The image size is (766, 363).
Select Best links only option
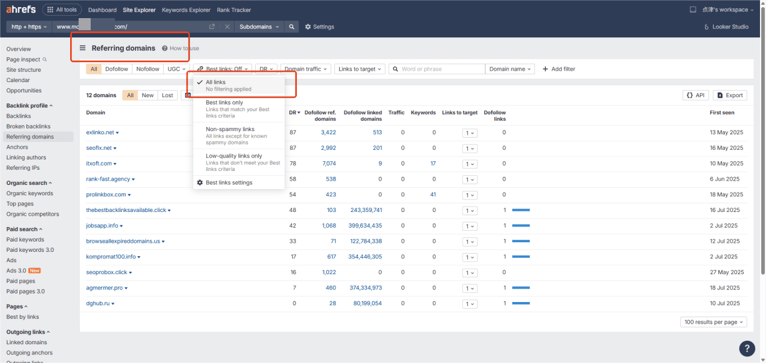click(238, 109)
